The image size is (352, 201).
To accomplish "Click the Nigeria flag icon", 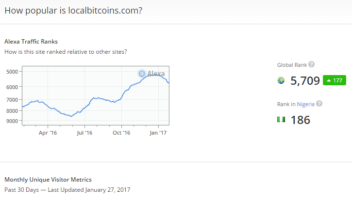I will tap(281, 120).
